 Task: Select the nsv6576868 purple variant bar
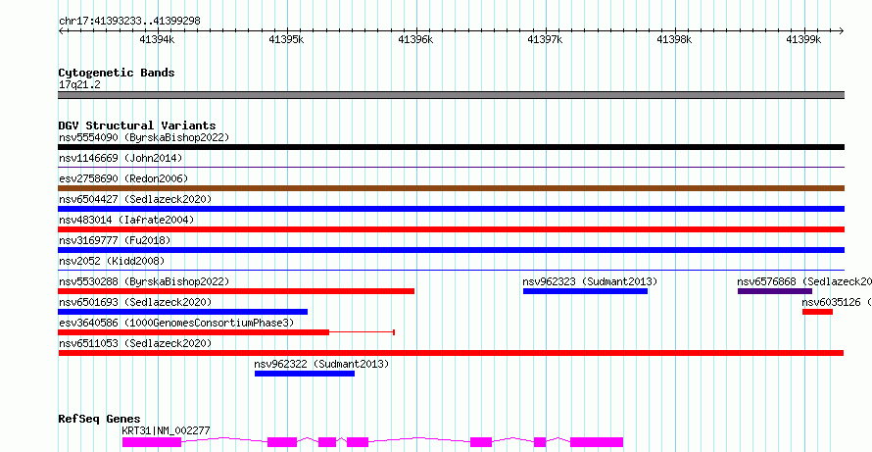pyautogui.click(x=775, y=291)
